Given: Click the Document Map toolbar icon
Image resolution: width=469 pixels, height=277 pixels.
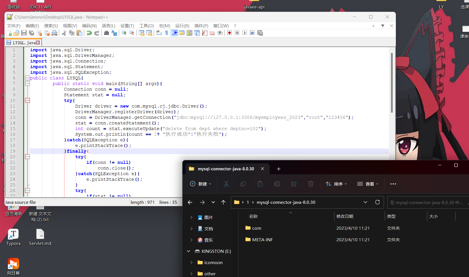Looking at the screenshot, I should click(x=189, y=33).
